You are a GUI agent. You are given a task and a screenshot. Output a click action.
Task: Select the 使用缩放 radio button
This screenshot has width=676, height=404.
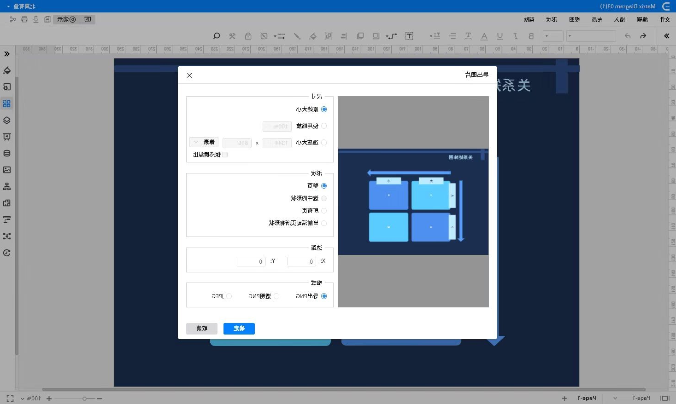coord(324,126)
